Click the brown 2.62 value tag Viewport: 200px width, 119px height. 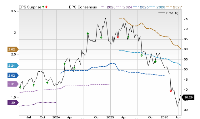(x=13, y=49)
